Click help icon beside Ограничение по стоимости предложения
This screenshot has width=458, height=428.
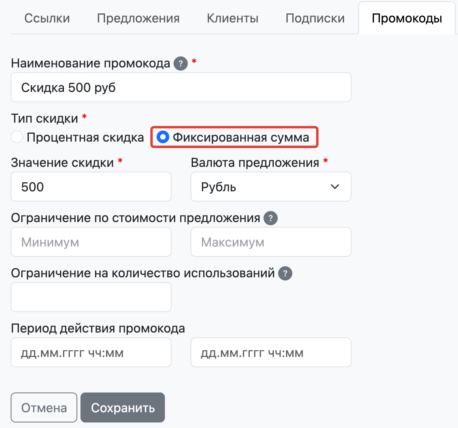pos(271,218)
